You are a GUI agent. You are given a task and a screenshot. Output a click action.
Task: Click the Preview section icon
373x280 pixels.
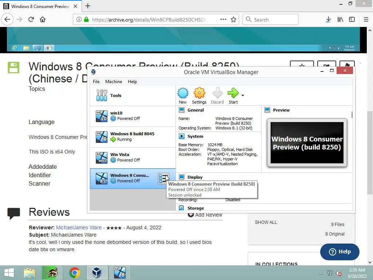click(x=267, y=110)
